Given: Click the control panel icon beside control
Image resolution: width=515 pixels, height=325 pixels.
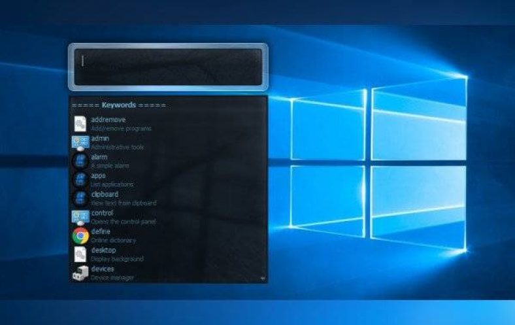Looking at the screenshot, I should click(x=80, y=217).
